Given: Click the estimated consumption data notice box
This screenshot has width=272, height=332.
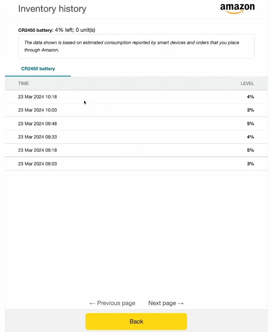Looking at the screenshot, I should pos(136,46).
